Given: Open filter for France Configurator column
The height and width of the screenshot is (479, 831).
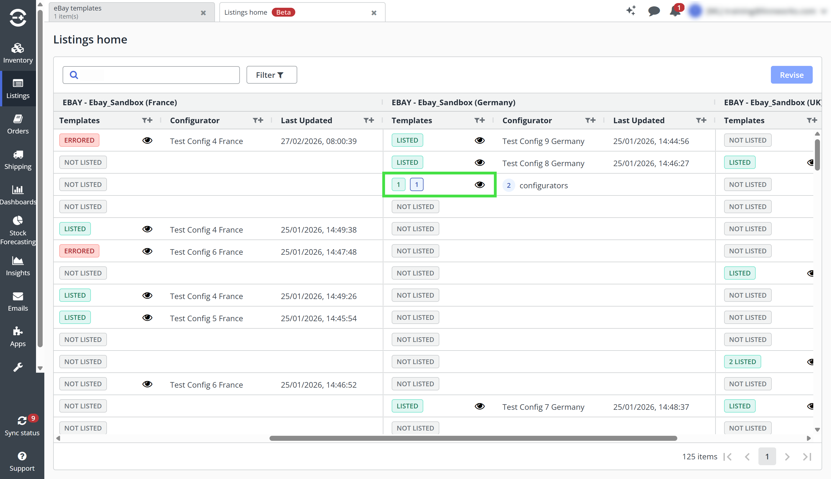Looking at the screenshot, I should (x=258, y=120).
